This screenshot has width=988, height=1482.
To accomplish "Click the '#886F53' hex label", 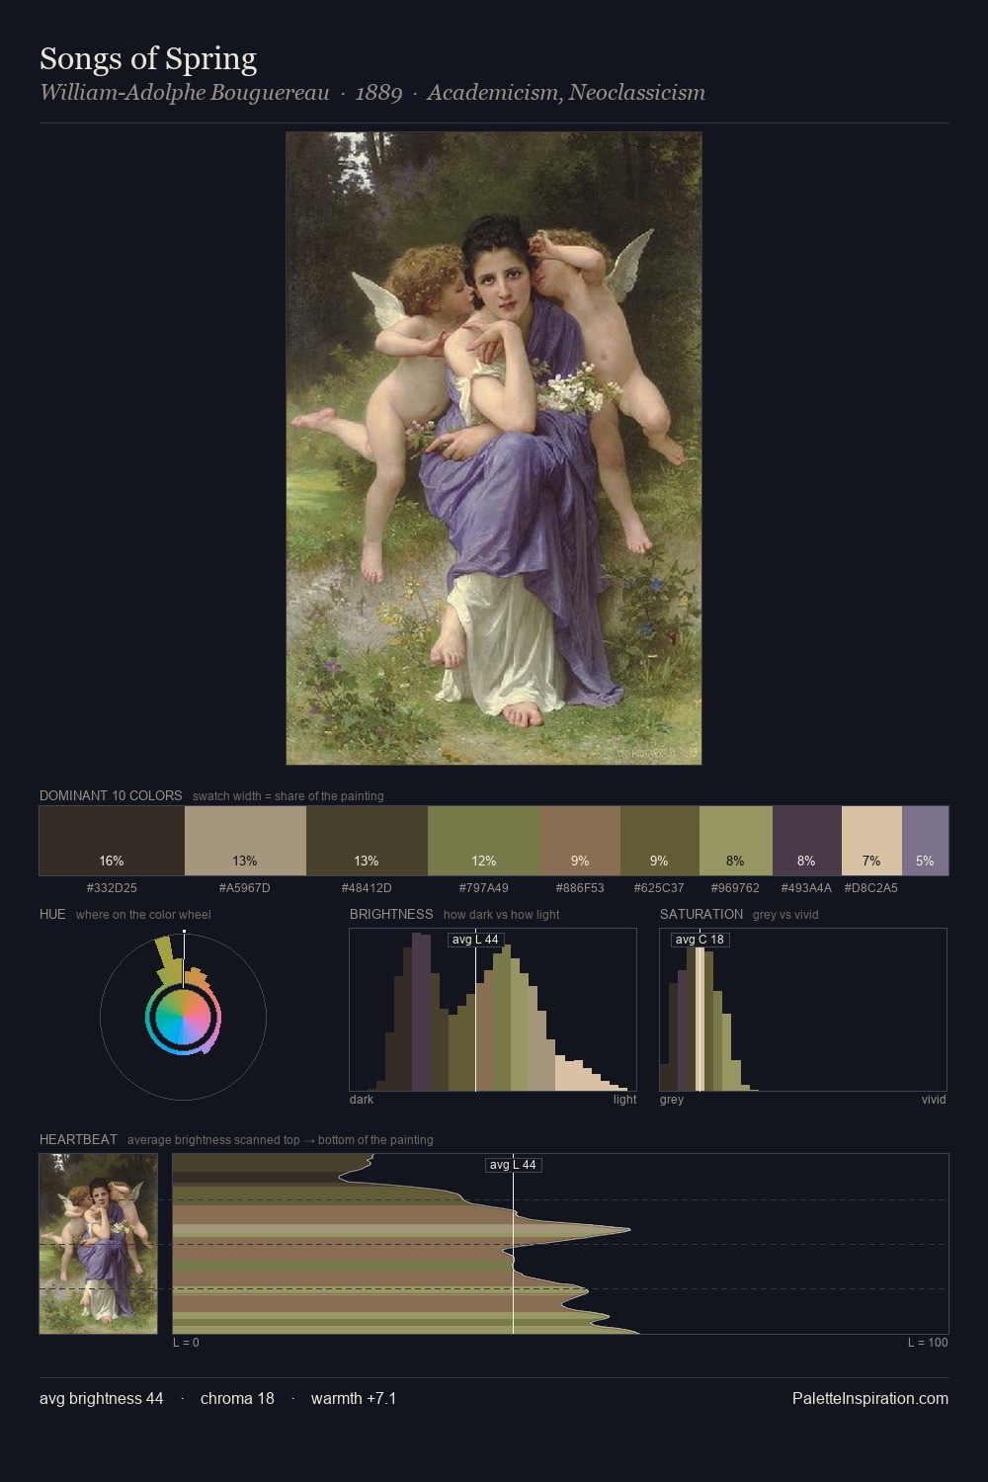I will pos(581,888).
